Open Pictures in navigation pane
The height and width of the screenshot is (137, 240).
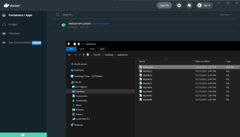[x=80, y=110]
